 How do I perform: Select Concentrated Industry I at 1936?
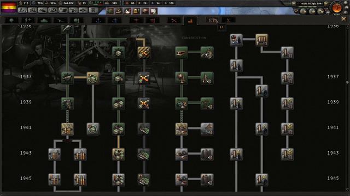tap(118, 53)
